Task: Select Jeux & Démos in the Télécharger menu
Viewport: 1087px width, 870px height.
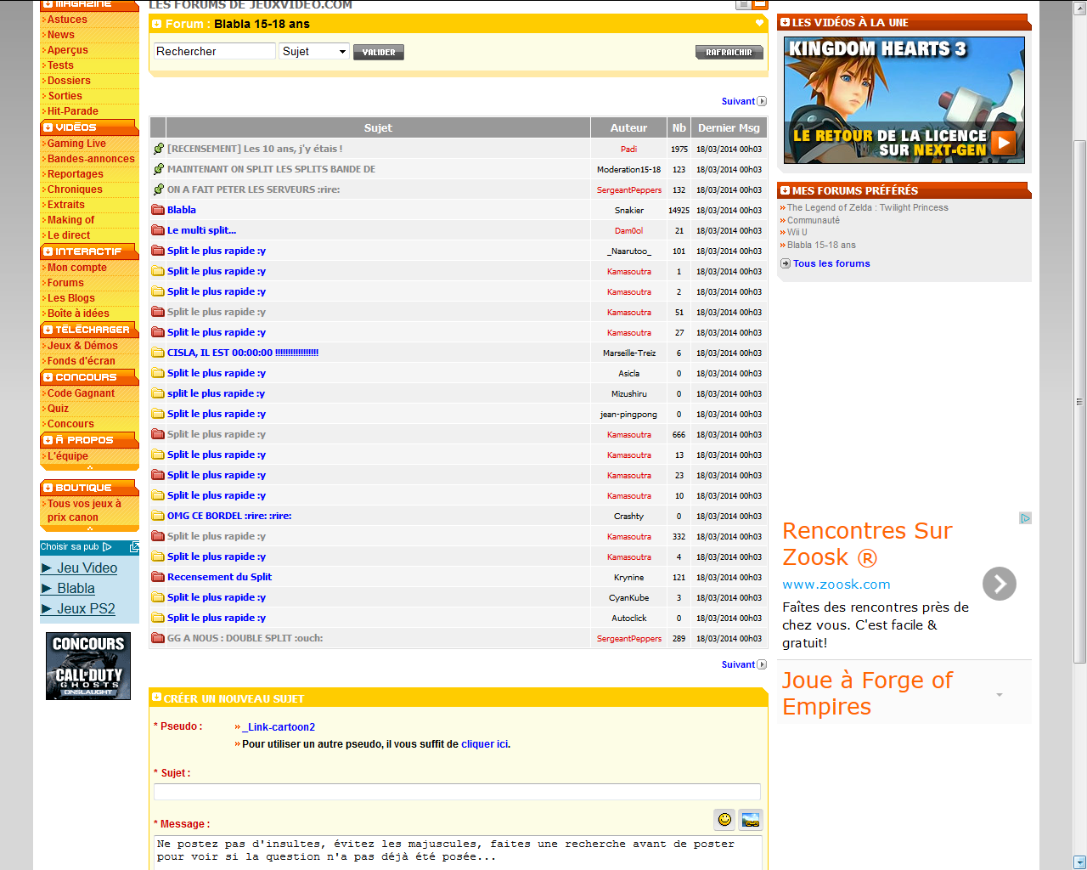Action: (x=82, y=346)
